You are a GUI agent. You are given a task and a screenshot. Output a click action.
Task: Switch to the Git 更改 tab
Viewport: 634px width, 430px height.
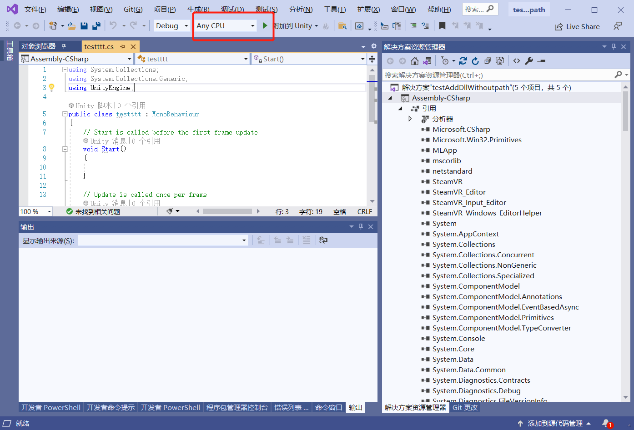(x=465, y=407)
